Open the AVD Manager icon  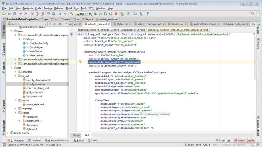coord(122,14)
